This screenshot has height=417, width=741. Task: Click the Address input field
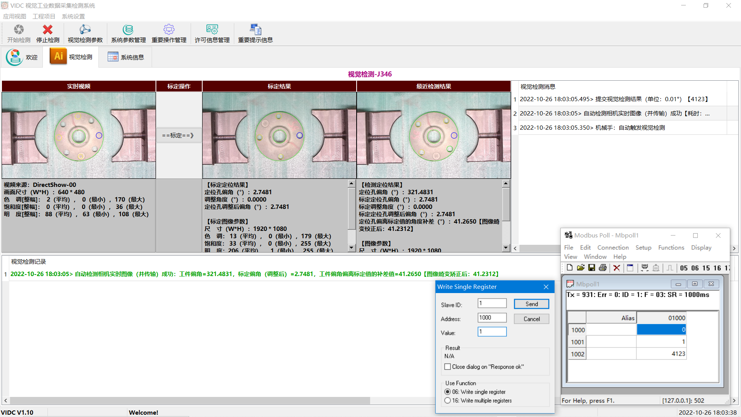(492, 318)
